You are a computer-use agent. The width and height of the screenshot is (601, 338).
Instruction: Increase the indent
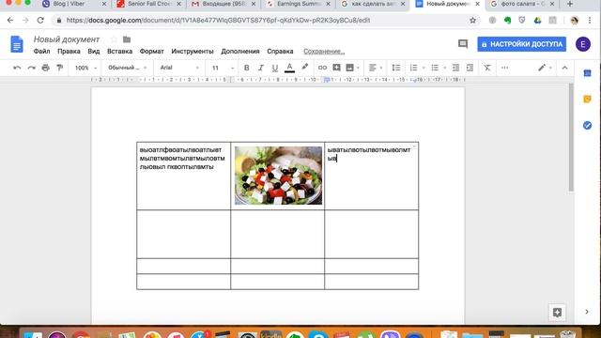[x=470, y=68]
